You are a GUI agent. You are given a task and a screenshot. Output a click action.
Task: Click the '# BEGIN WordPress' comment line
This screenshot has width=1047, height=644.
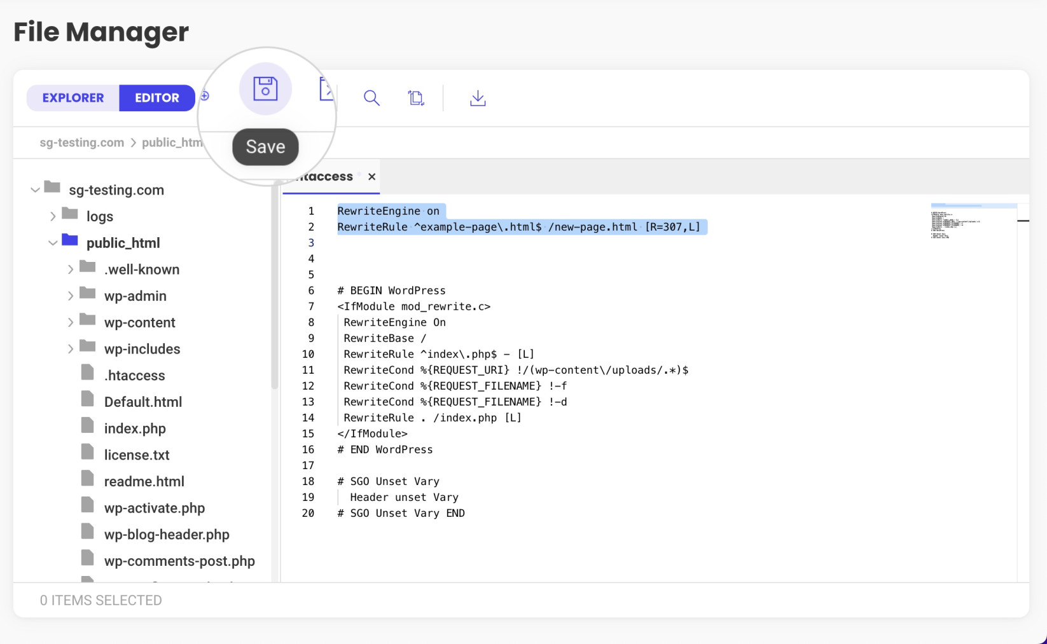click(x=391, y=291)
